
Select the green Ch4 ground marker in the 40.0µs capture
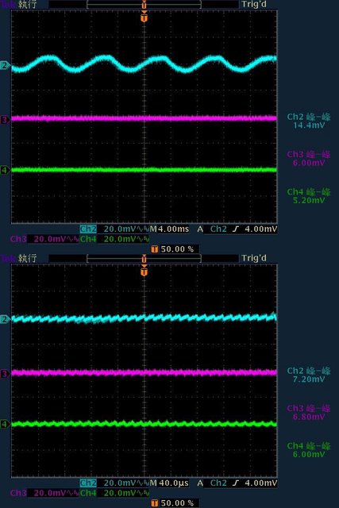(x=5, y=424)
